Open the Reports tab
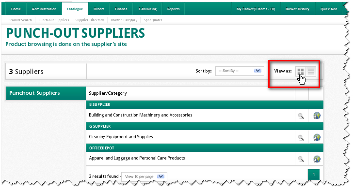The width and height of the screenshot is (354, 190). 174,9
